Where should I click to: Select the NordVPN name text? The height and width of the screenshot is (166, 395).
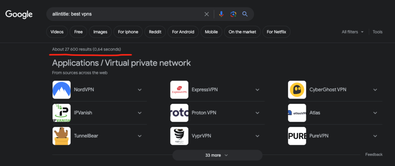pos(84,90)
